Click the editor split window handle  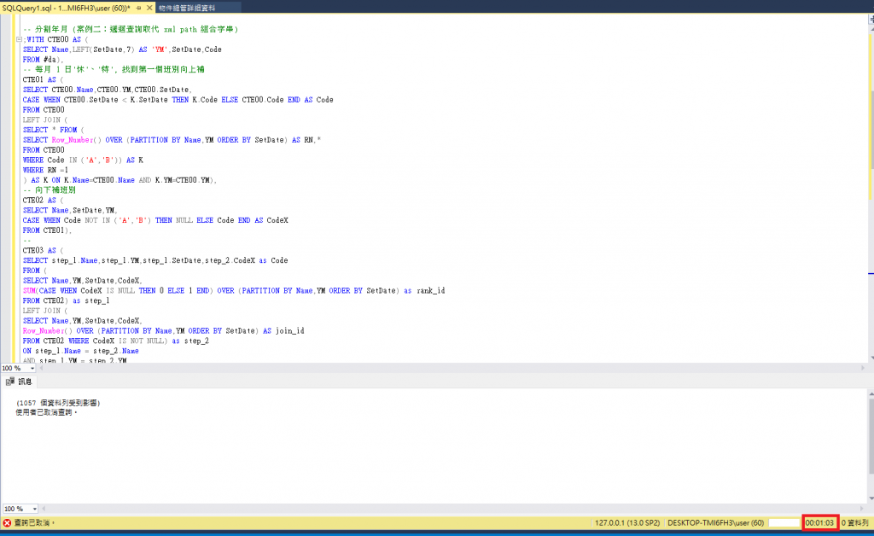[x=871, y=19]
